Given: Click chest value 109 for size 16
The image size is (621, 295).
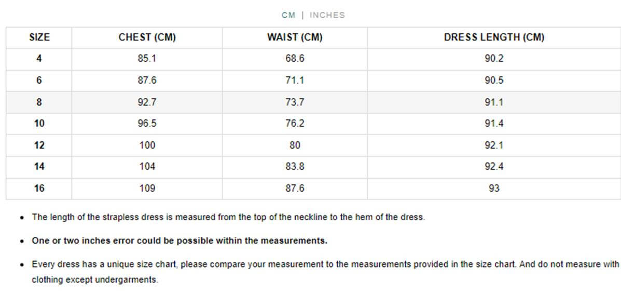Looking at the screenshot, I should 147,189.
